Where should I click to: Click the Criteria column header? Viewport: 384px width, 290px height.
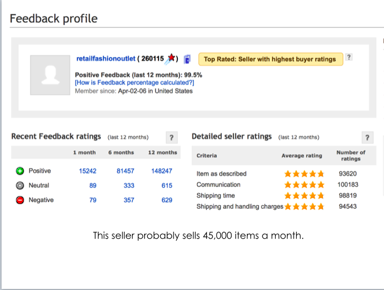coord(207,156)
